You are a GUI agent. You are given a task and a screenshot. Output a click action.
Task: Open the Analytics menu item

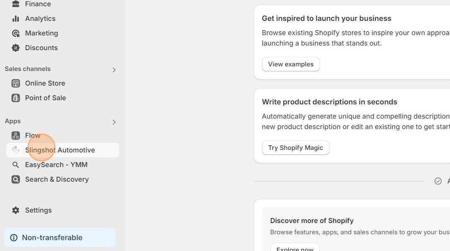pyautogui.click(x=40, y=19)
